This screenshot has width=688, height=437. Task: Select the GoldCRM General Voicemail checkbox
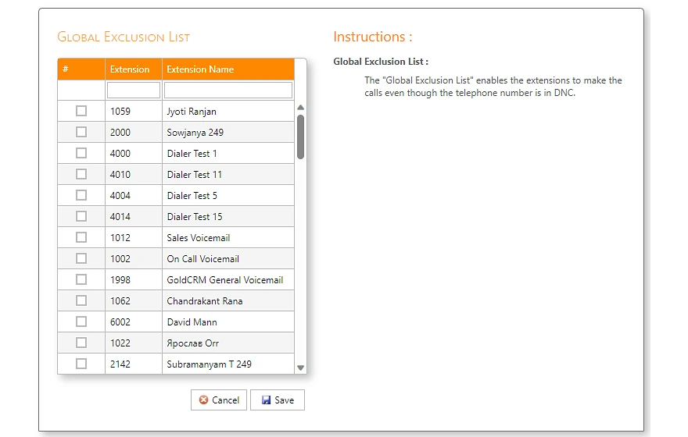click(x=81, y=279)
